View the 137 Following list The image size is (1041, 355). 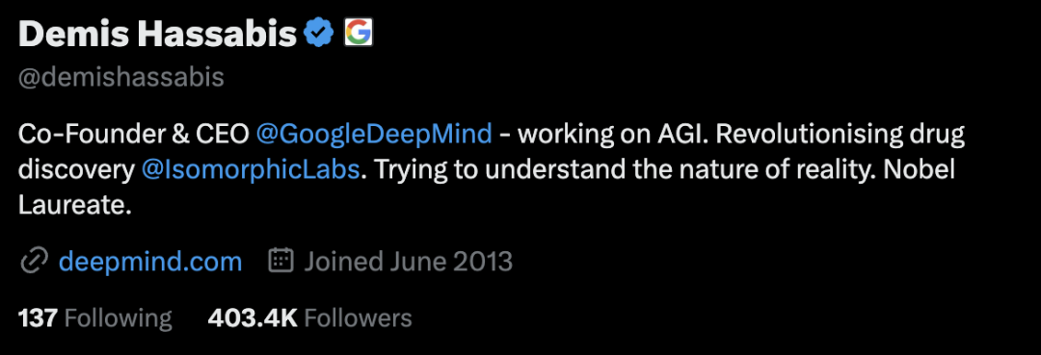pos(94,318)
